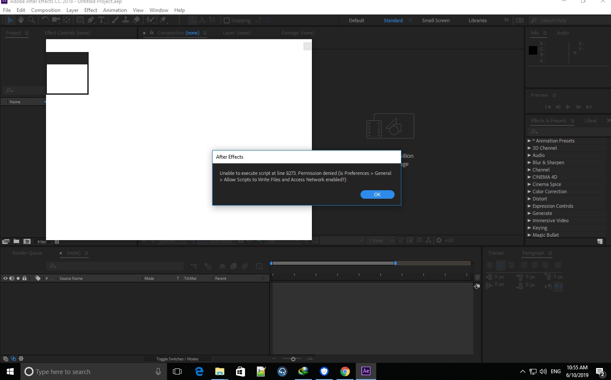
Task: Click the trash Delete icon in Project panel
Action: (x=57, y=241)
